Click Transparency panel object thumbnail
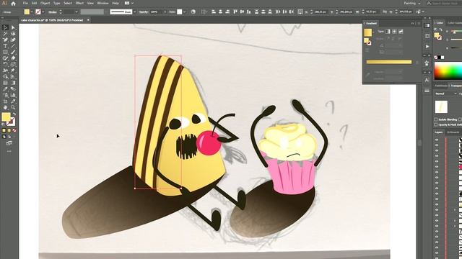462x259 pixels. 441,107
